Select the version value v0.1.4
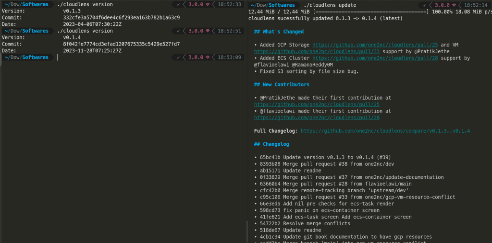 [x=72, y=37]
